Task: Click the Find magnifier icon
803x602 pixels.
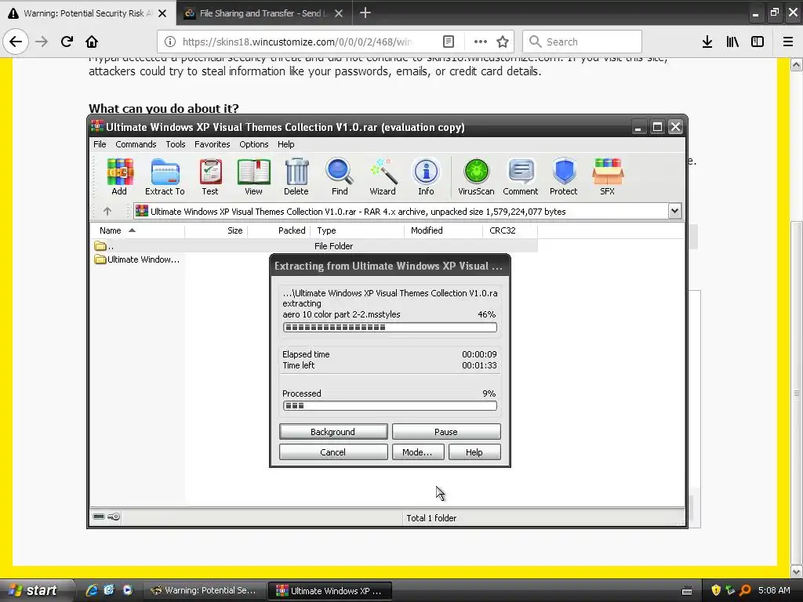Action: 340,176
